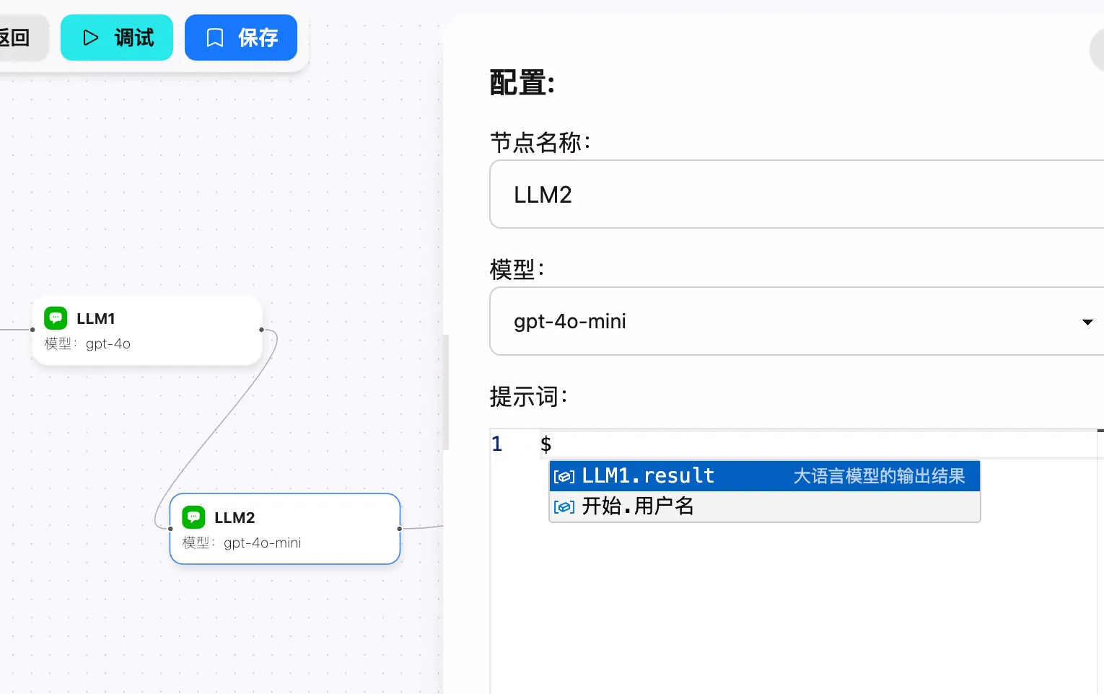The height and width of the screenshot is (694, 1104).
Task: Click the 调试 debug button
Action: pyautogui.click(x=117, y=38)
